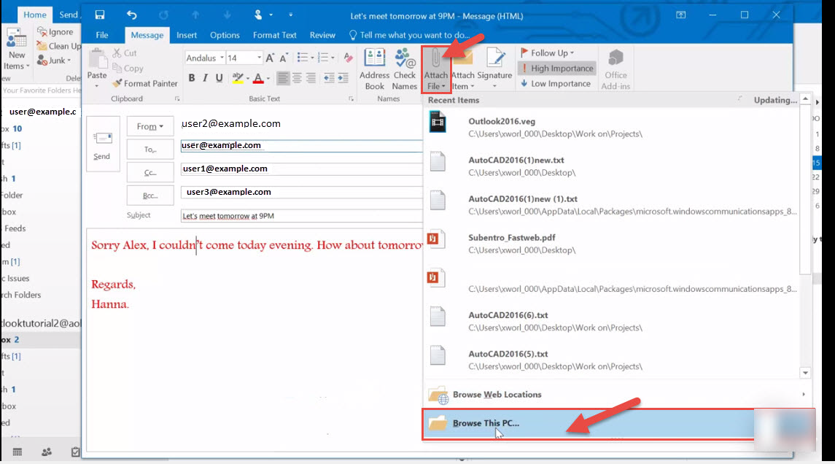Open the From sender dropdown
The width and height of the screenshot is (835, 464).
click(x=150, y=126)
